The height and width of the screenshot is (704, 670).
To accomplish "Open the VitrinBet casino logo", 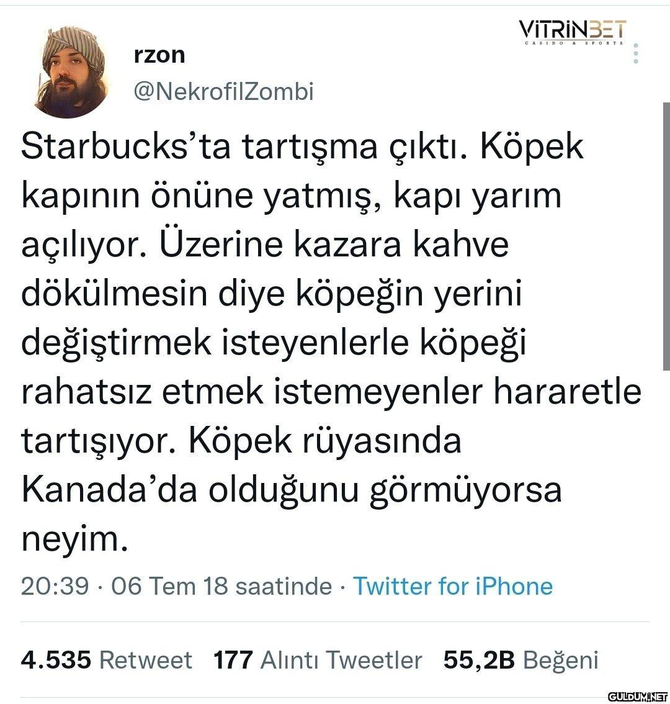I will 572,33.
